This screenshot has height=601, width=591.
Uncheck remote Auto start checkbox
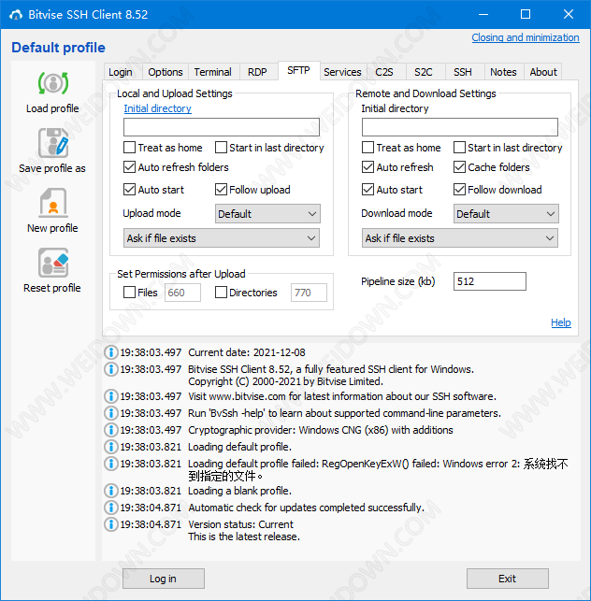pyautogui.click(x=368, y=190)
